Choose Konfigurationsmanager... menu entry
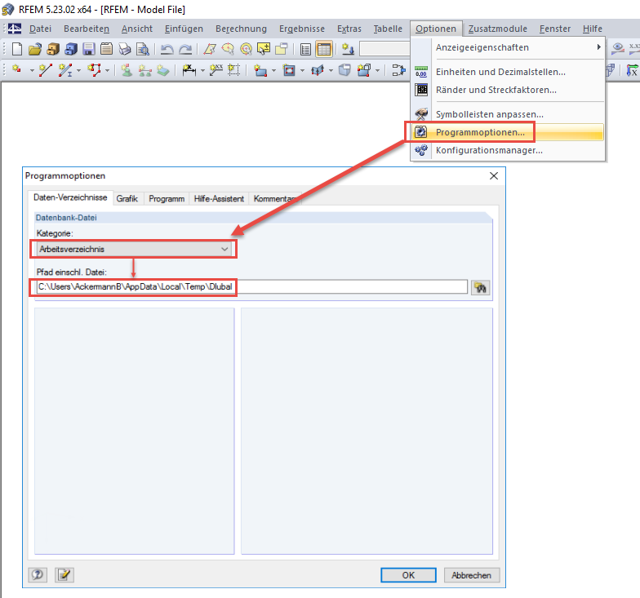 click(x=508, y=150)
